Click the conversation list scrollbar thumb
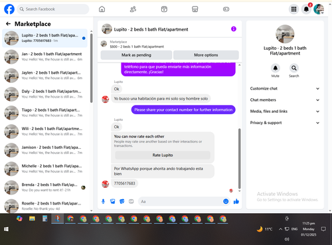332x245 pixels. tap(91, 68)
